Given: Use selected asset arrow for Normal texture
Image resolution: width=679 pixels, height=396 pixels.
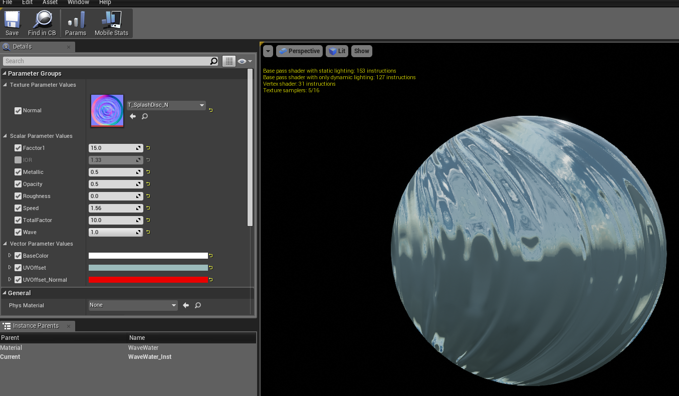Looking at the screenshot, I should 133,116.
